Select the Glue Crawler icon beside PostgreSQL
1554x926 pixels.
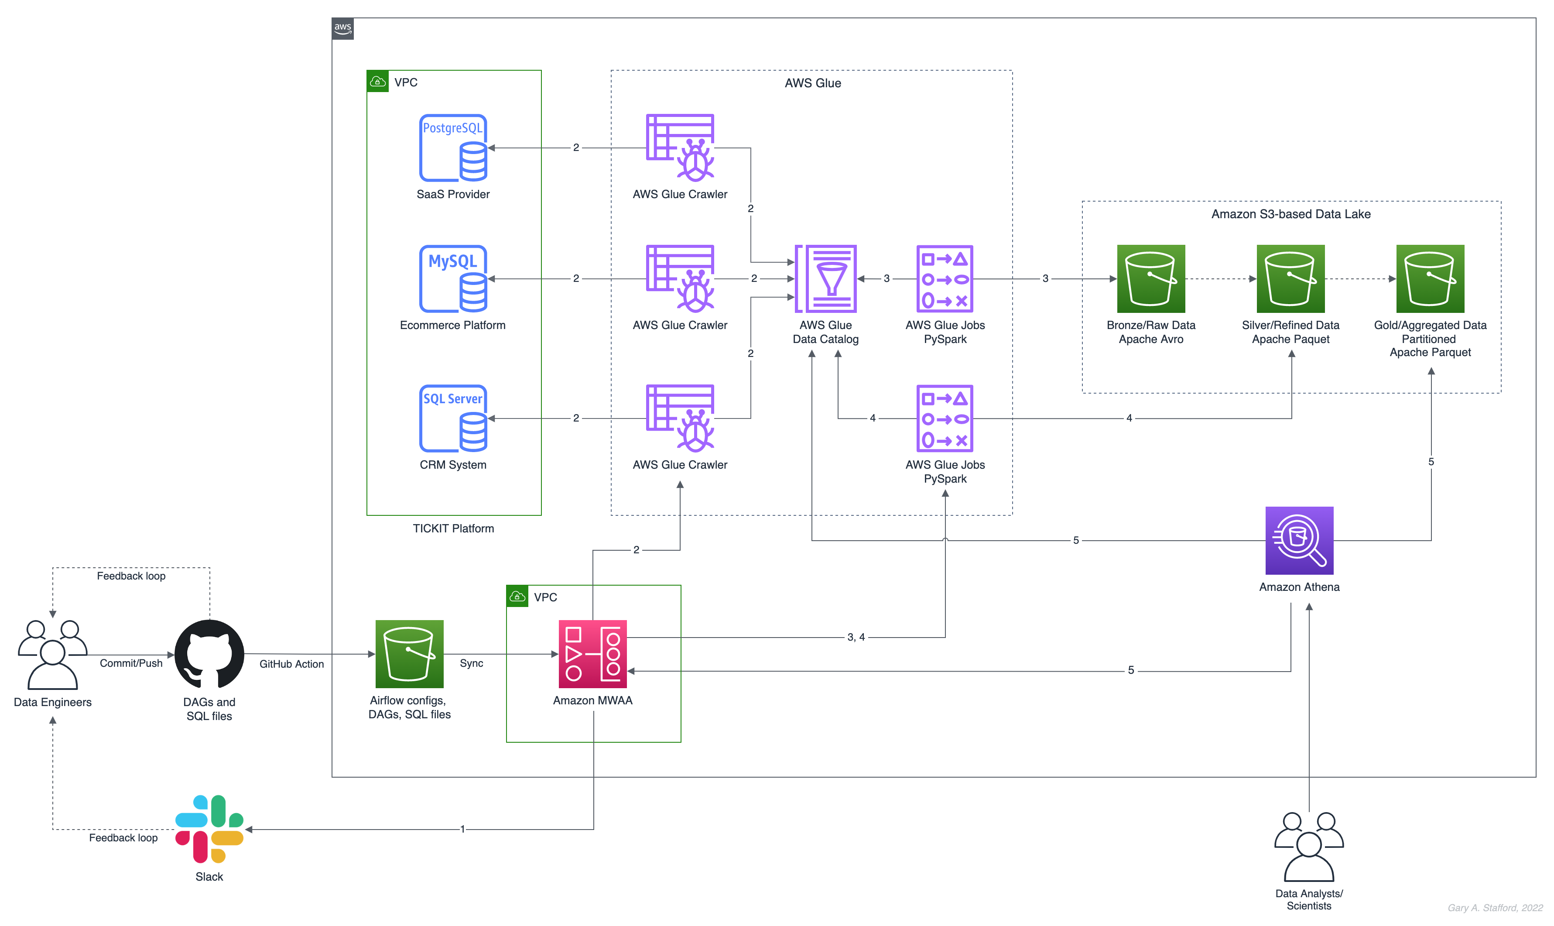680,148
